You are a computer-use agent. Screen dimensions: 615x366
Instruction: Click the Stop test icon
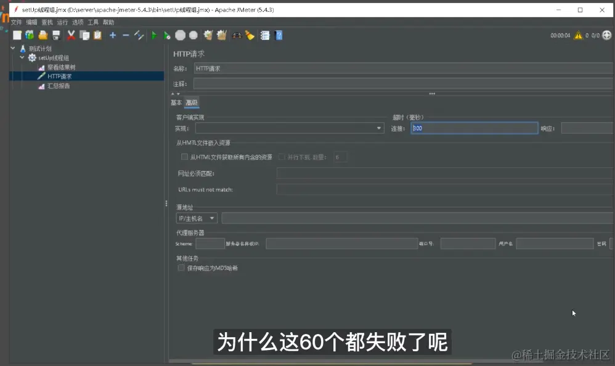point(180,35)
